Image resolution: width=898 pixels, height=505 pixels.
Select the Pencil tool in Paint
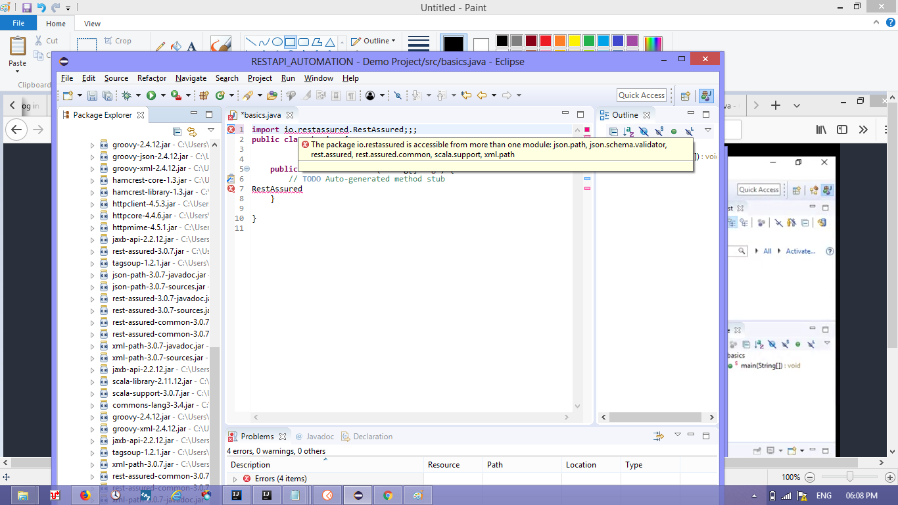point(160,47)
